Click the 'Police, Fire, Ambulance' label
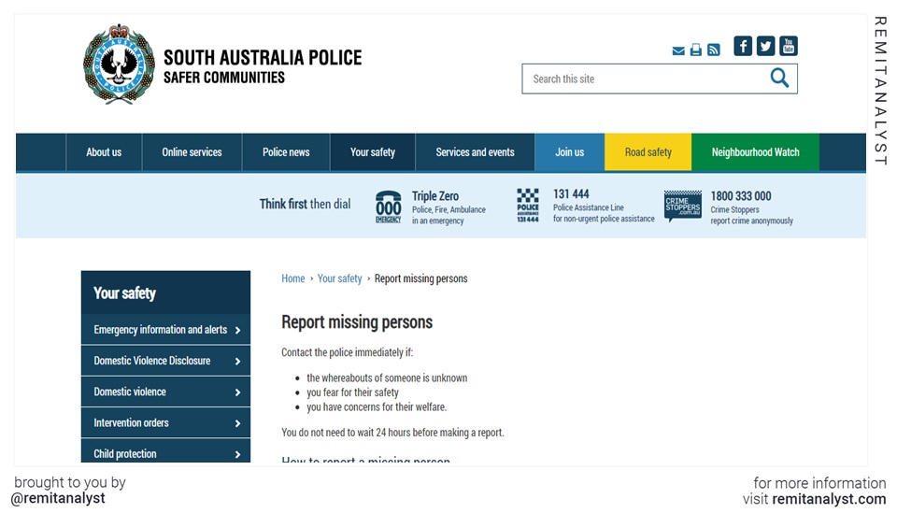 point(448,210)
